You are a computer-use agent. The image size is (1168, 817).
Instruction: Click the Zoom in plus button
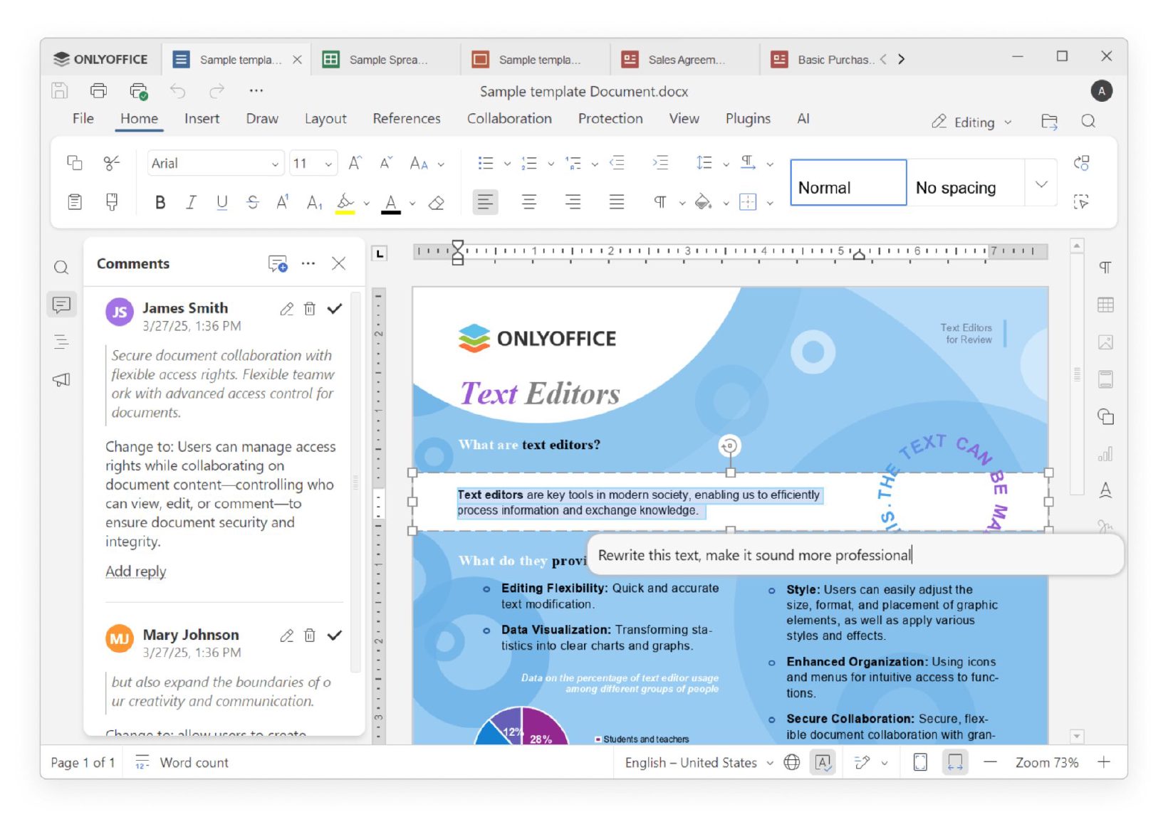1104,763
